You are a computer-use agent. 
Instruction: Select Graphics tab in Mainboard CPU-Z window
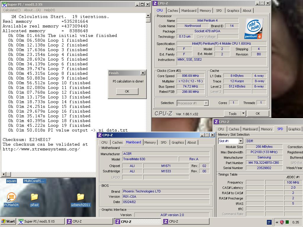178,142
